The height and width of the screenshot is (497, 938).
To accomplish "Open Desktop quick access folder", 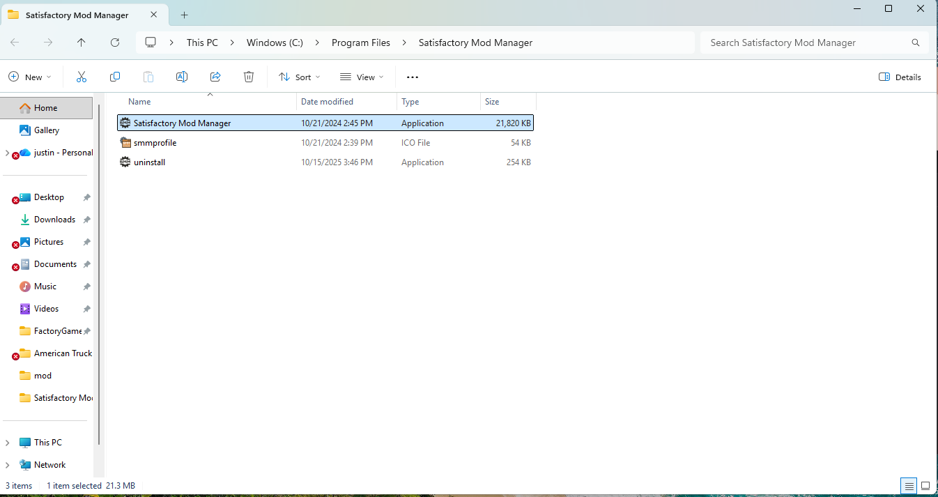I will tap(49, 197).
